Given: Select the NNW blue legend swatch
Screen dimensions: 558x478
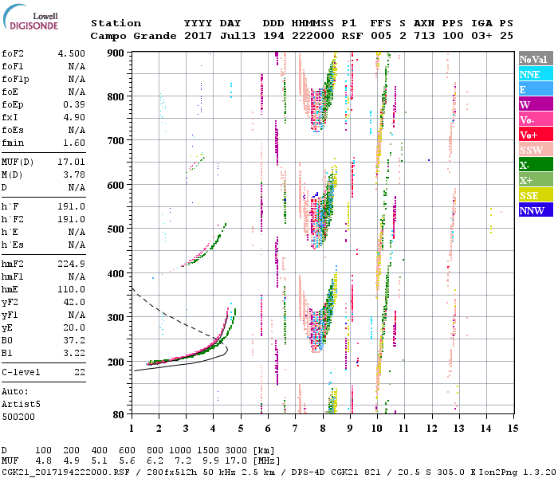Looking at the screenshot, I should coord(536,210).
